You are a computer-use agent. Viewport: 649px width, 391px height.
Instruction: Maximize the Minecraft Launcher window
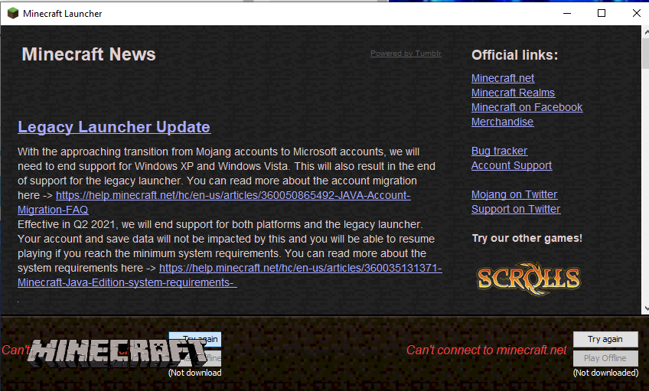[602, 13]
